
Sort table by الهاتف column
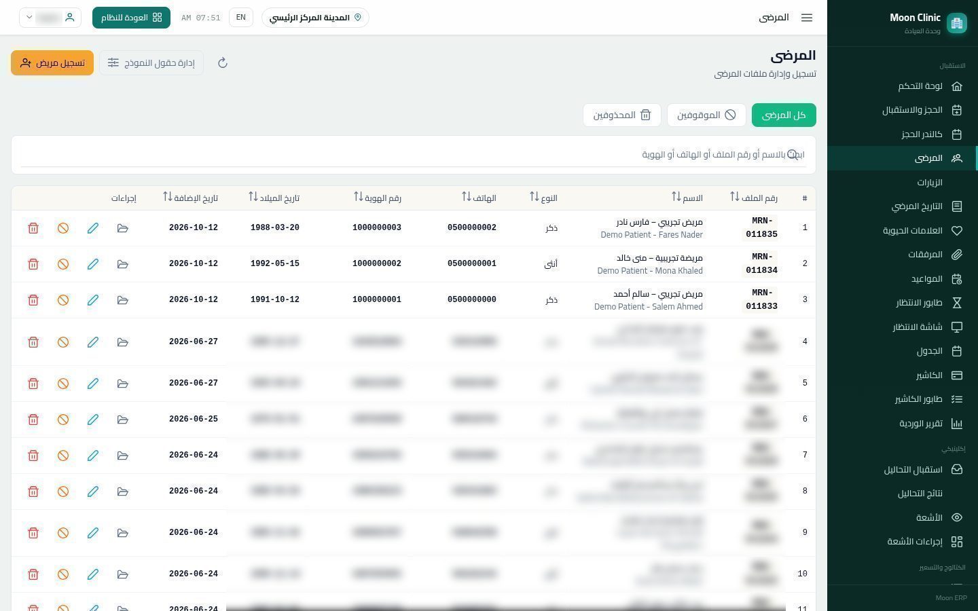coord(467,197)
